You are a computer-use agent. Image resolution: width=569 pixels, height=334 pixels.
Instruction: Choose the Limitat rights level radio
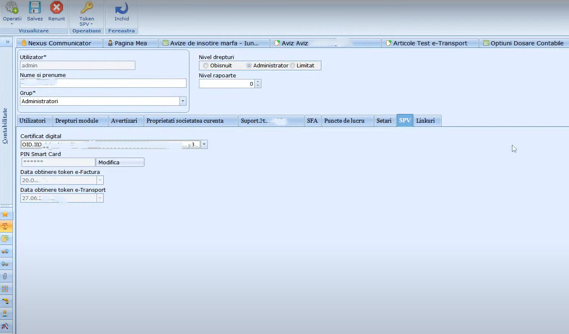[293, 66]
